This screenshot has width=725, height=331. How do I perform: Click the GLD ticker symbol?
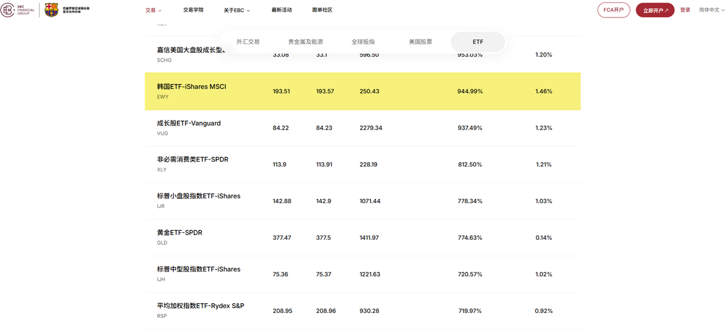pos(163,243)
